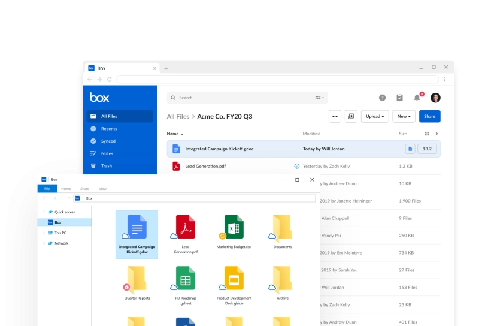Viewport: 479px width, 326px height.
Task: Select Quarter Reports folder in Explorer
Action: click(x=137, y=283)
